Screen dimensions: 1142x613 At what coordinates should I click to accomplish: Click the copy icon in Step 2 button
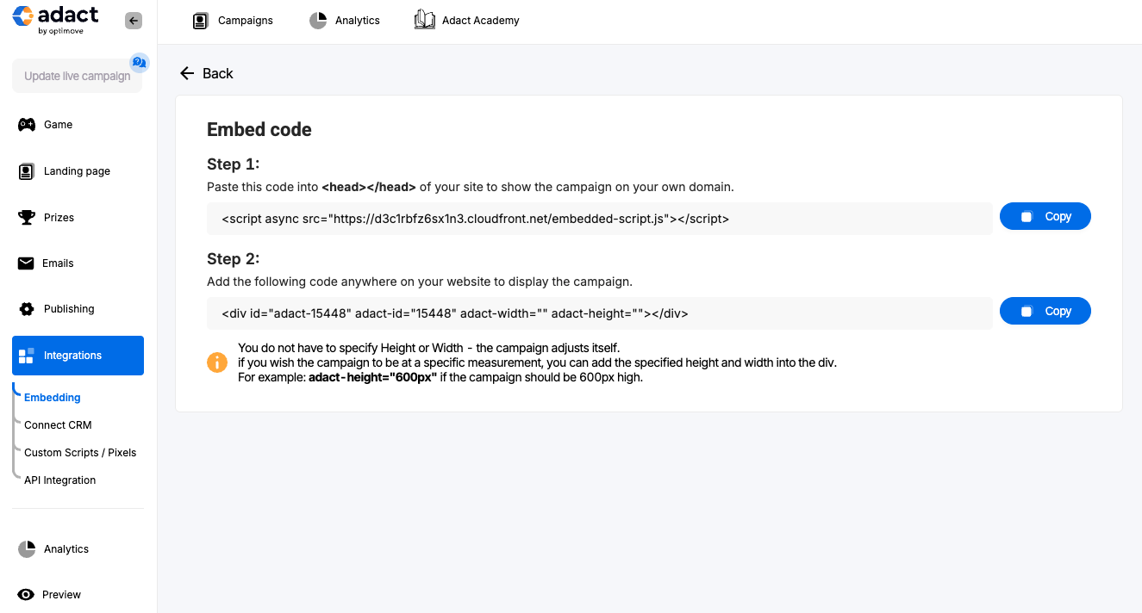[1027, 312]
